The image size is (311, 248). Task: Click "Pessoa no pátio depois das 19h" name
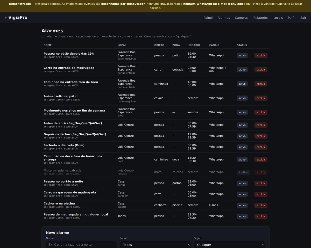tap(69, 54)
